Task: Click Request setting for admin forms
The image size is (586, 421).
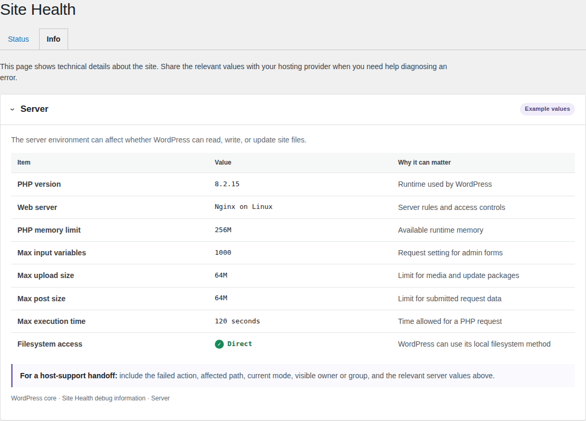Action: click(x=450, y=253)
